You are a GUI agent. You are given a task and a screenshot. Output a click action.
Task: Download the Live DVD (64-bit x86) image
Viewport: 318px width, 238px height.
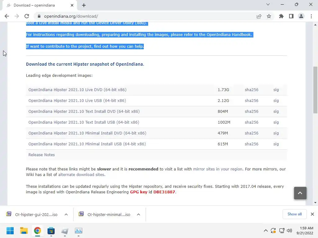coord(77,90)
